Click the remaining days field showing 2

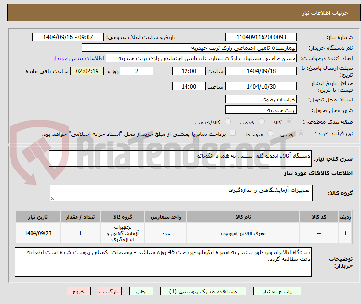(137, 71)
